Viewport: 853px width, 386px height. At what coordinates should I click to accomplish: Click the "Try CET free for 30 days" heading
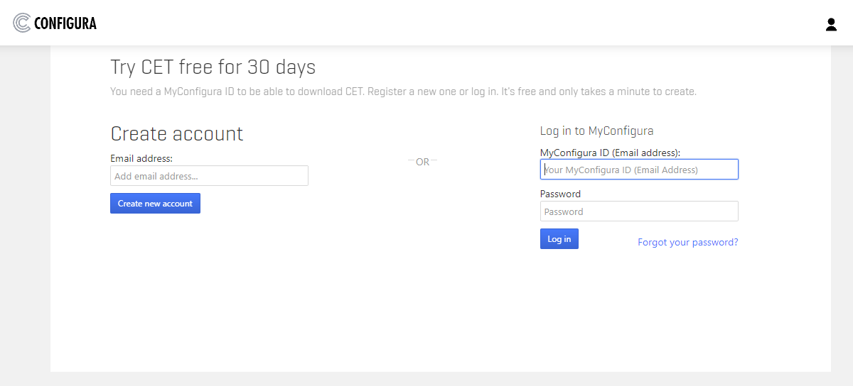213,67
